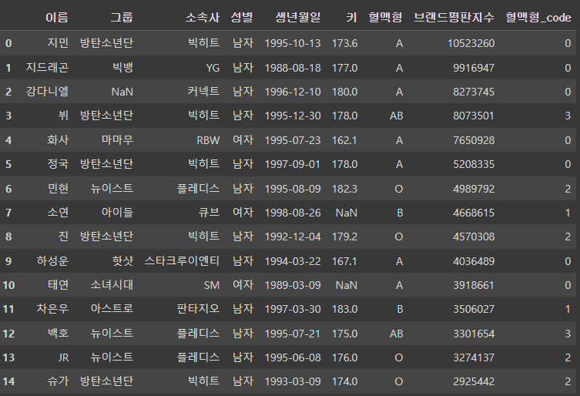Click row index 14
This screenshot has width=580, height=396.
[x=8, y=381]
